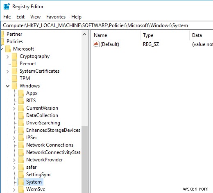Select the Microsoft key label
The image size is (213, 193).
pos(23,49)
